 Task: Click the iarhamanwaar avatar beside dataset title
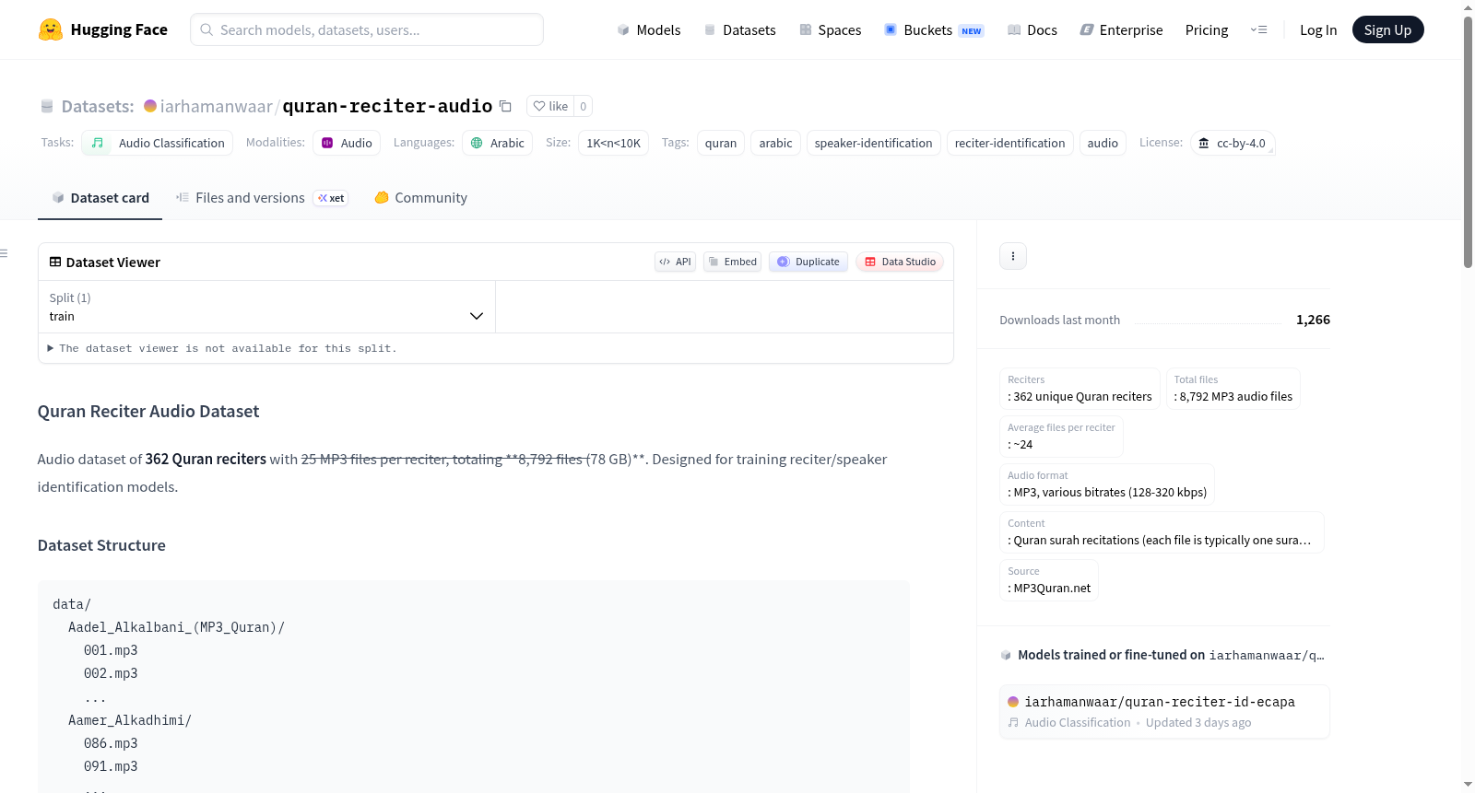coord(150,106)
